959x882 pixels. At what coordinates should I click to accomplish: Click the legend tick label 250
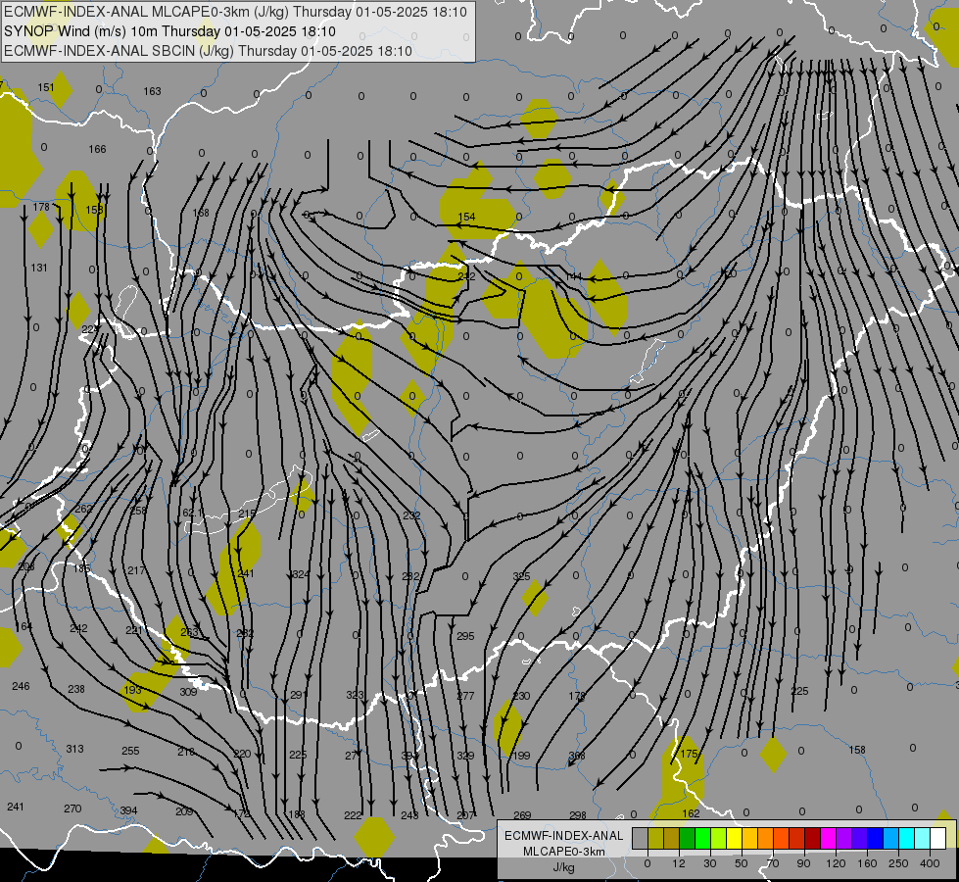coord(898,863)
